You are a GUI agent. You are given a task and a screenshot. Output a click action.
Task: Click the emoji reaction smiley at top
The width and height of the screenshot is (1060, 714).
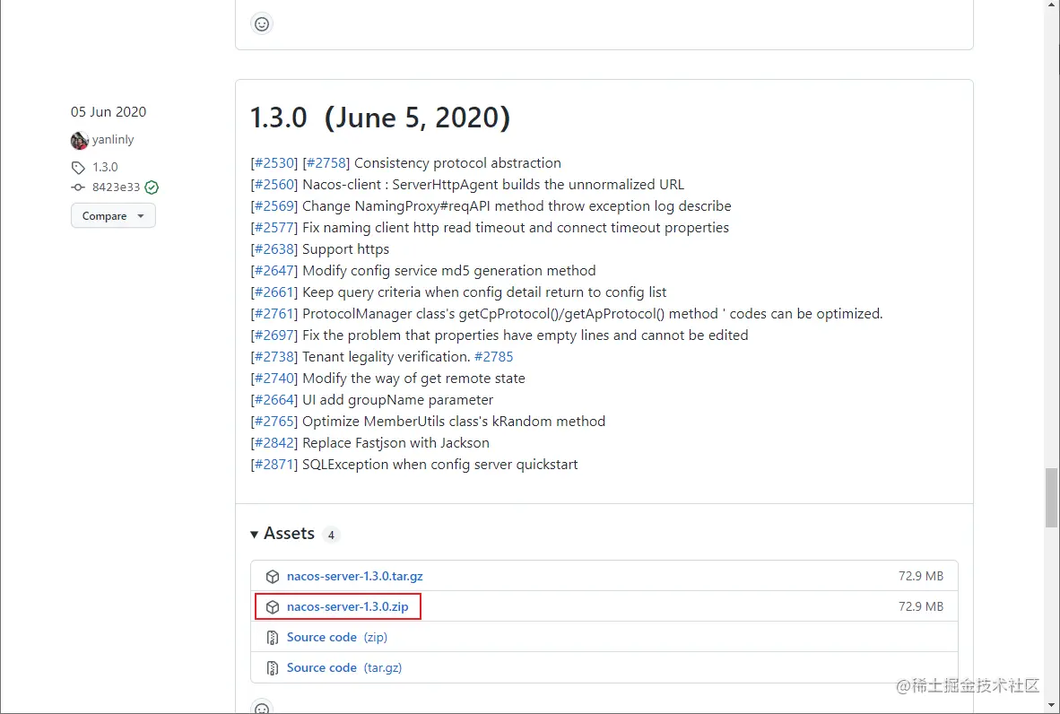[x=262, y=24]
